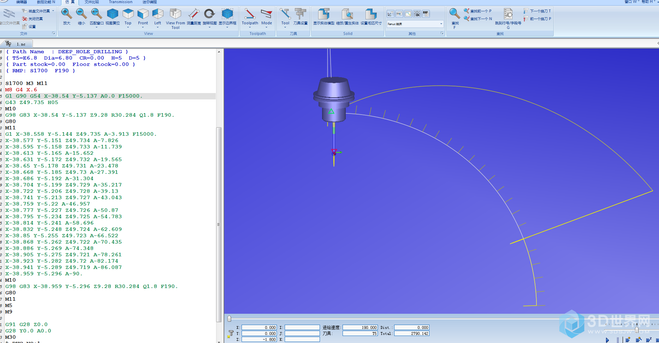Activate the 测量距离 measure distance tool
The height and width of the screenshot is (343, 659).
pyautogui.click(x=194, y=14)
